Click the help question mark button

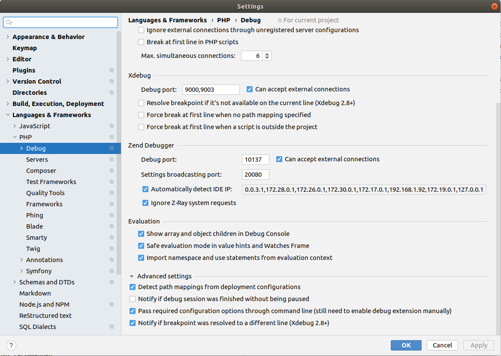[x=11, y=345]
